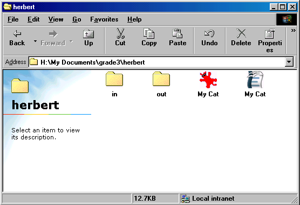The image size is (300, 205).
Task: Open the View menu
Action: 56,19
